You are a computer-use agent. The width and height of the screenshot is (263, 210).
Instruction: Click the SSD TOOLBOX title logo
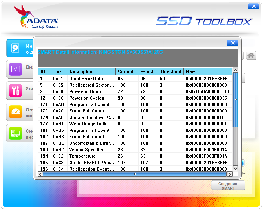[204, 21]
